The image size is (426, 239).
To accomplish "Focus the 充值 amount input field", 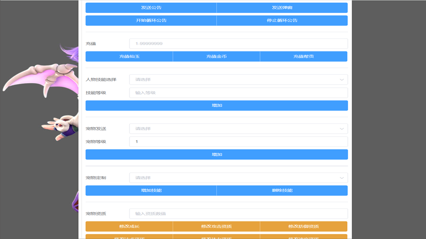I will coord(239,44).
